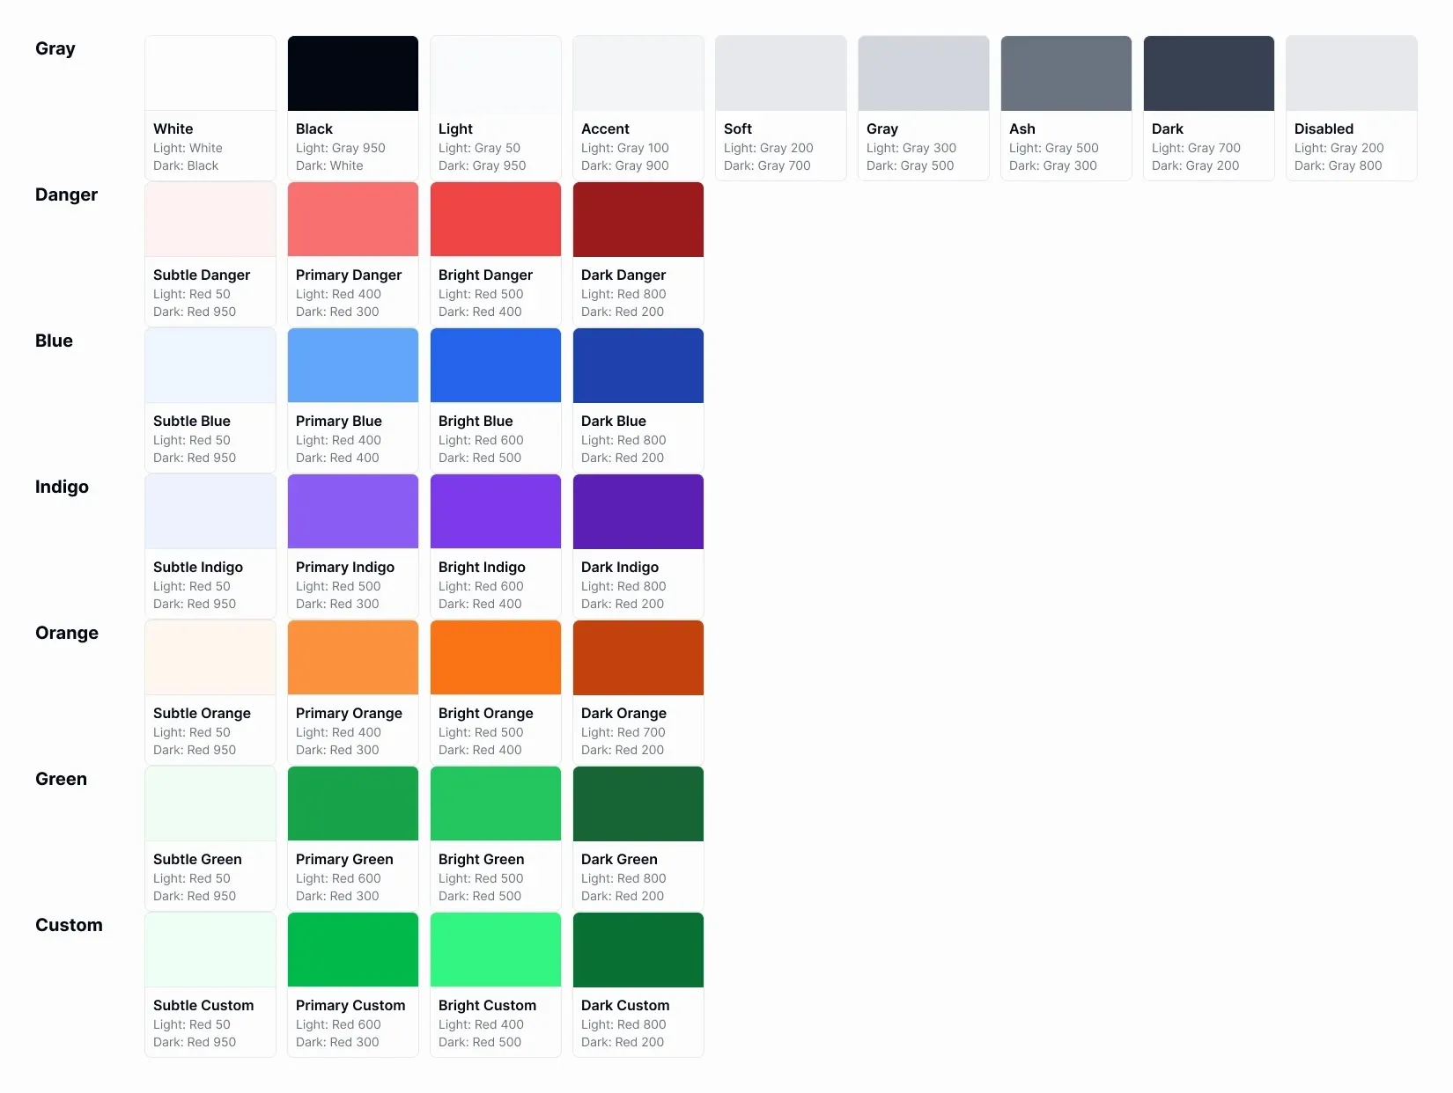The image size is (1453, 1093).
Task: Select the Bright Custom swatch
Action: pos(496,950)
